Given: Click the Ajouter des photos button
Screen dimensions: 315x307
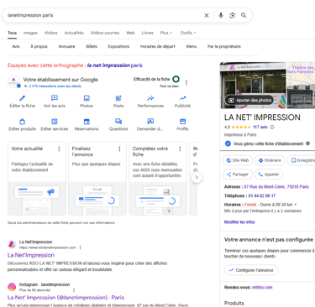Looking at the screenshot, I should 250,100.
